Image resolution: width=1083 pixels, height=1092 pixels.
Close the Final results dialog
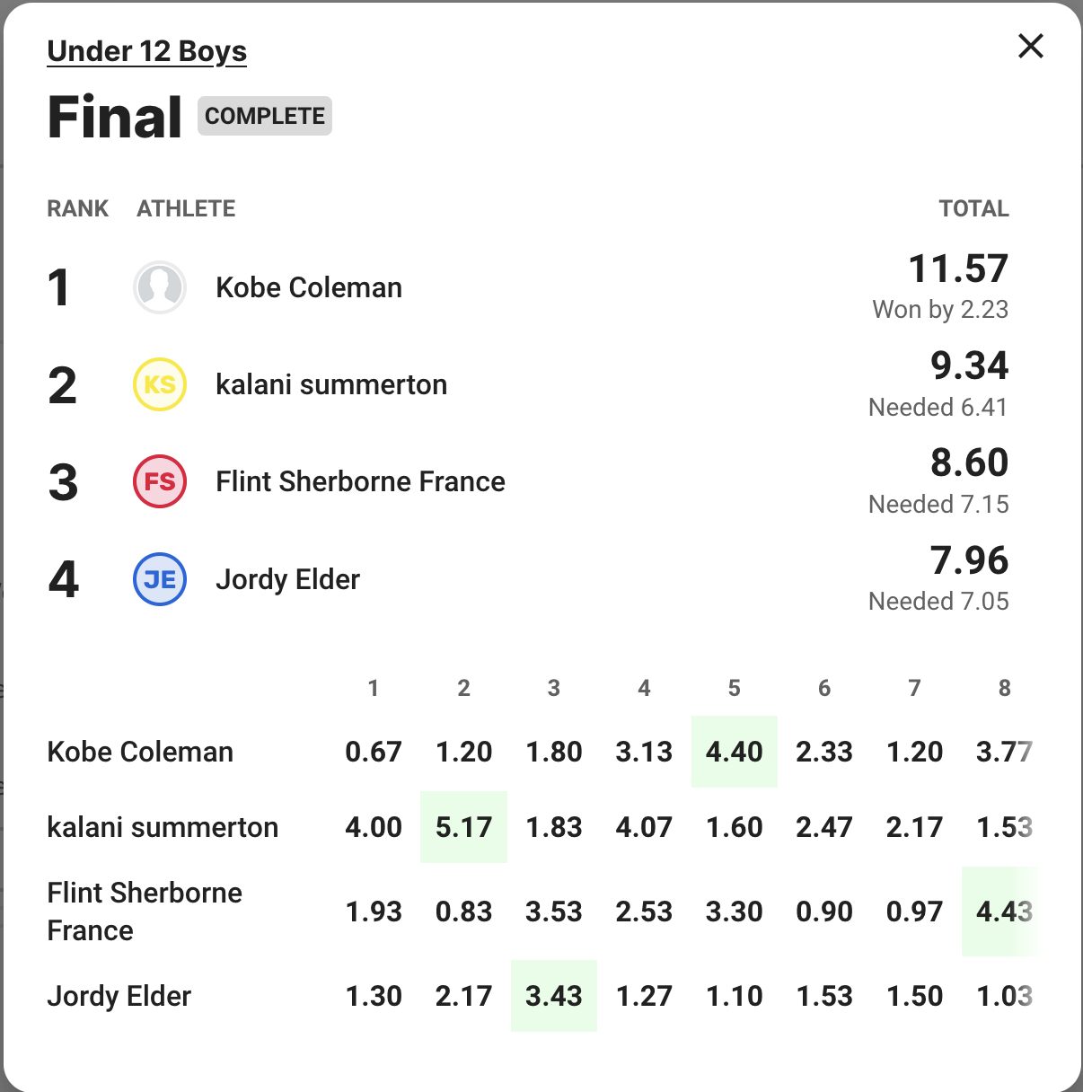tap(1030, 46)
